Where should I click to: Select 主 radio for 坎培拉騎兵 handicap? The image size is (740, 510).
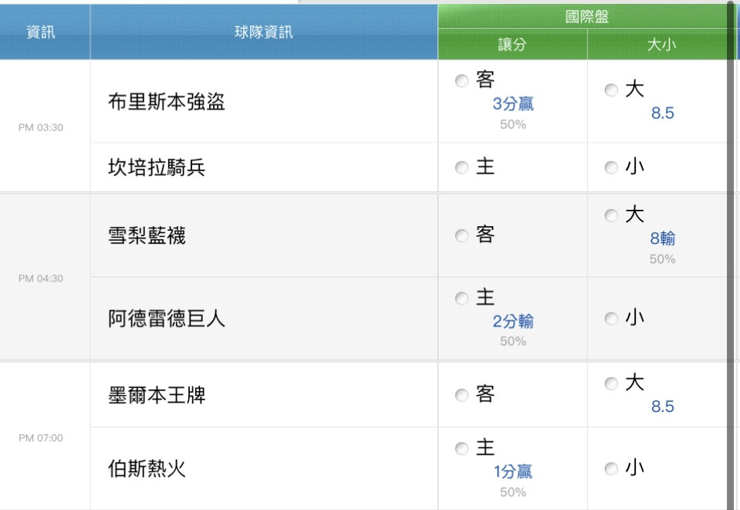(461, 167)
